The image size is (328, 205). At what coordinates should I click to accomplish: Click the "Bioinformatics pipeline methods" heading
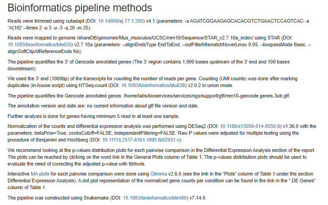click(80, 9)
